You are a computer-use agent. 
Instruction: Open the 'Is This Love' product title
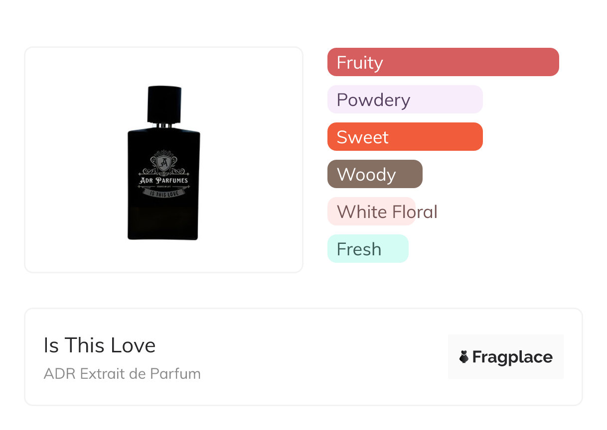(x=100, y=345)
